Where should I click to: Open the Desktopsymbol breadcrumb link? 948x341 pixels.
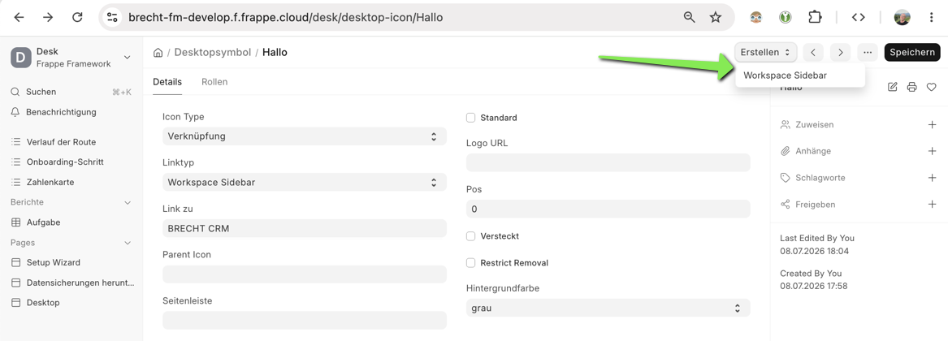(213, 53)
